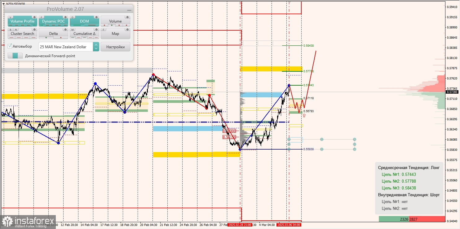Open Dynamic POC gear settings
460x229 pixels.
(65, 17)
